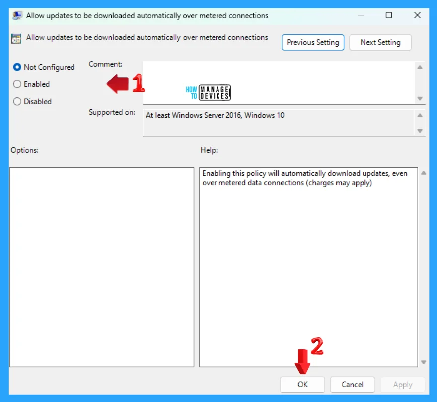This screenshot has width=437, height=402.
Task: Click the Apply button
Action: (x=402, y=385)
